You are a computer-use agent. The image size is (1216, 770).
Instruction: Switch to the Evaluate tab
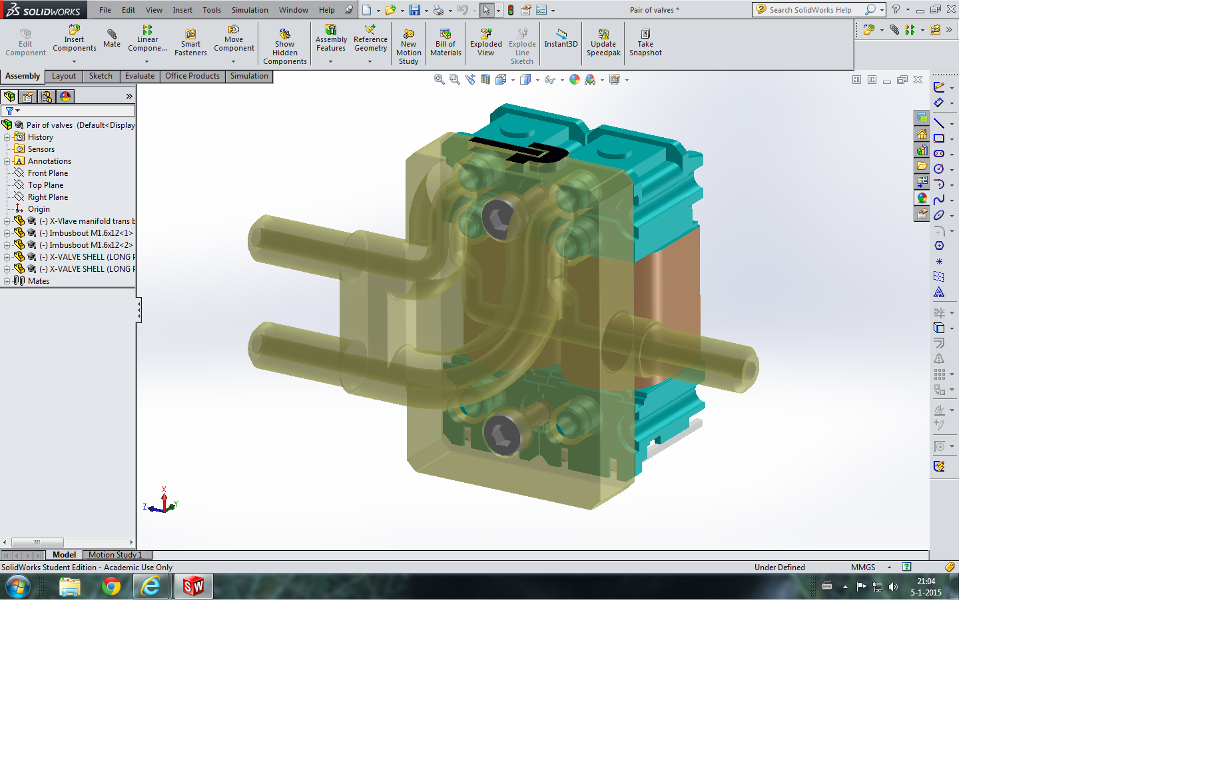tap(140, 76)
